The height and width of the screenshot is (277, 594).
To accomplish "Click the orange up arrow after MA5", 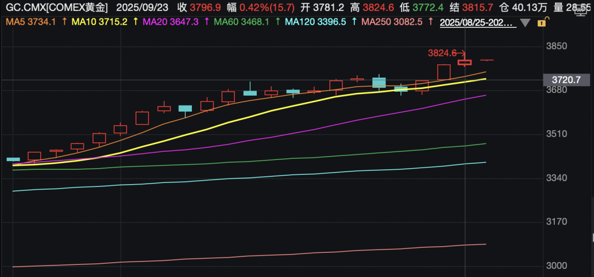I will pos(64,23).
